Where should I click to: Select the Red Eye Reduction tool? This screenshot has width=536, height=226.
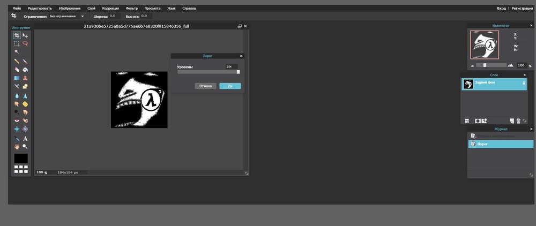click(17, 121)
